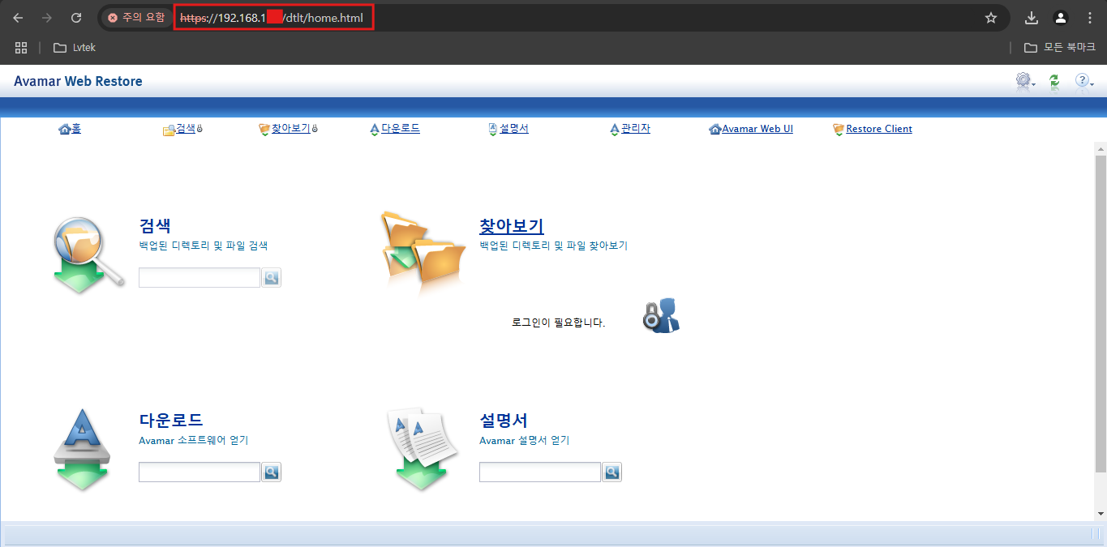Click the 주의 요함 security warning chip
Screen dimensions: 1107x547
click(136, 18)
